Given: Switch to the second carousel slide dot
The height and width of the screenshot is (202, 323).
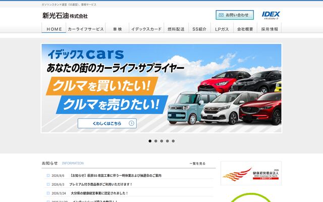Looking at the screenshot, I should [x=156, y=141].
